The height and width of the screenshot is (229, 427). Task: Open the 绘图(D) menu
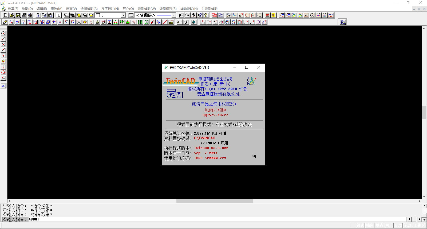click(27, 9)
